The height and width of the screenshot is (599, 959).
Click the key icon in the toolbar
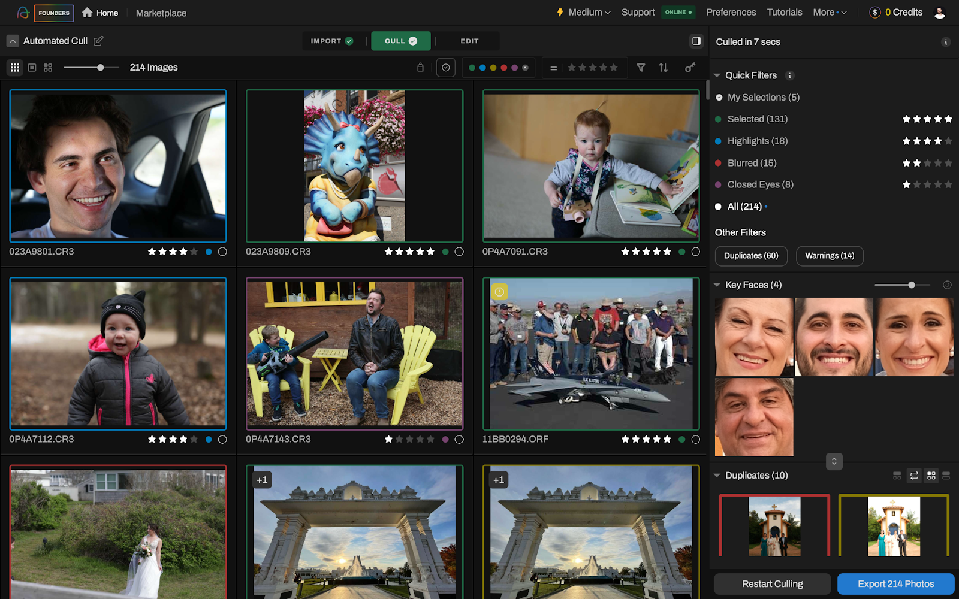coord(690,68)
